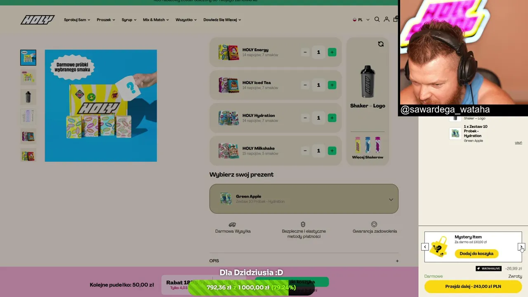Decrease HOLY Milkshake quantity
This screenshot has width=528, height=297.
[x=305, y=151]
